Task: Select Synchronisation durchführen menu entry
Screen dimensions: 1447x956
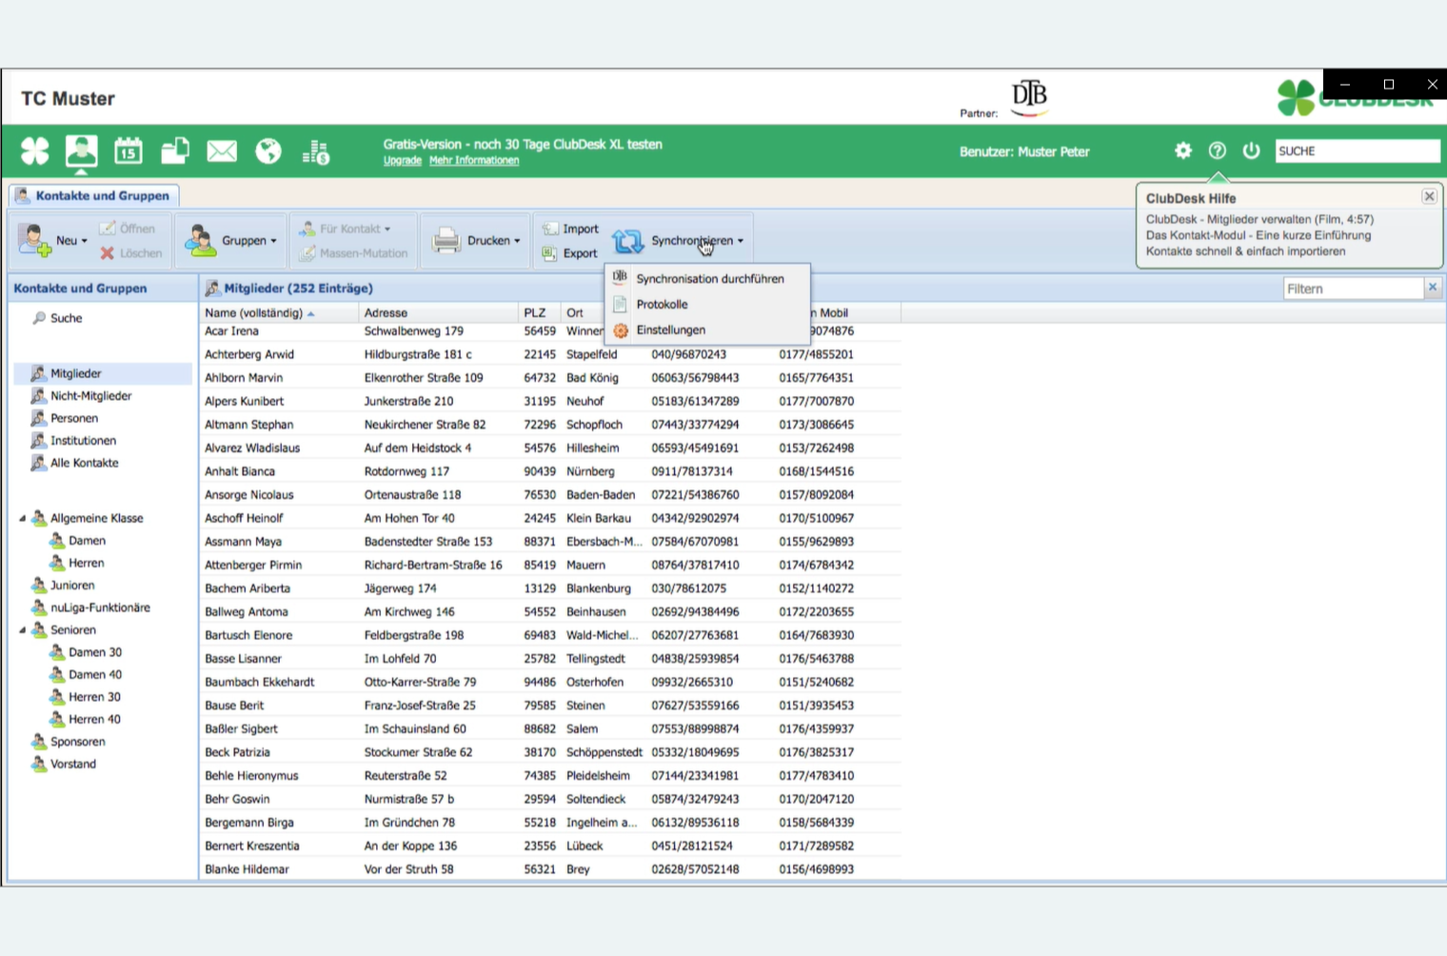Action: [709, 279]
